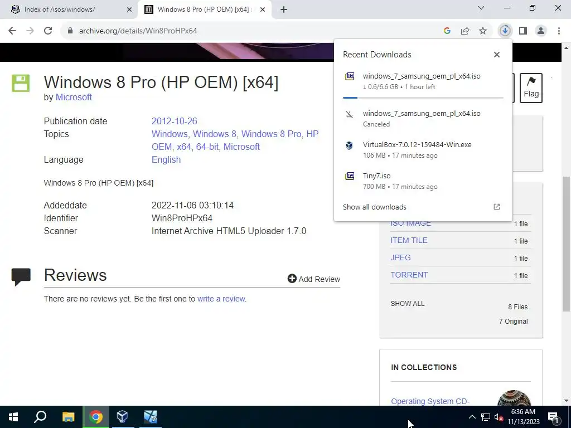571x428 pixels.
Task: Open File Explorer from taskbar
Action: pos(68,417)
